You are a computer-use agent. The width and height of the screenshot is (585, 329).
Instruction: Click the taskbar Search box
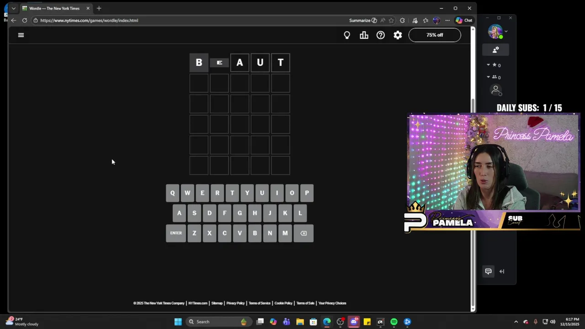tap(218, 322)
